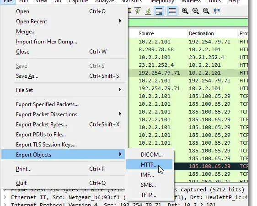Expand Internet Protocol Version 4 row
The image size is (257, 206).
pos(5,204)
